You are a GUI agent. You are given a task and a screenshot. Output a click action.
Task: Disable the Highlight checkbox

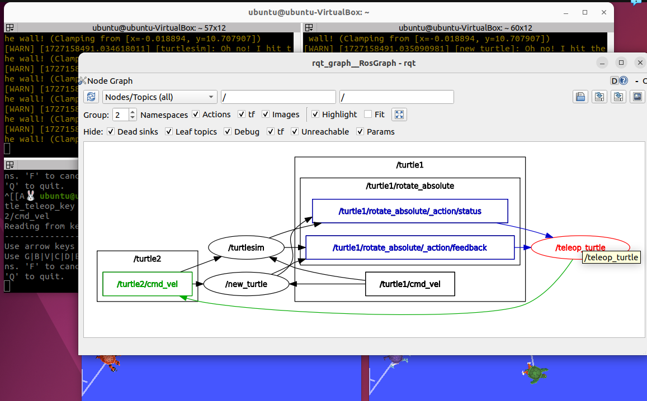point(315,114)
